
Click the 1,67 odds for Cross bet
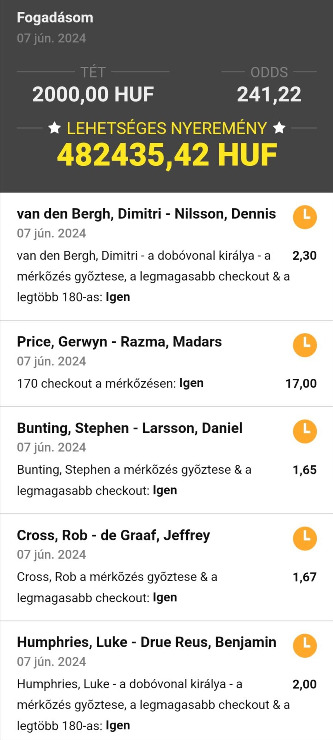(304, 577)
